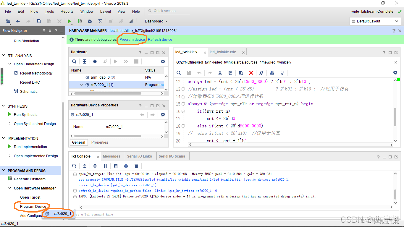404x227 pixels.
Task: Click Run Implementation
Action: (x=30, y=147)
